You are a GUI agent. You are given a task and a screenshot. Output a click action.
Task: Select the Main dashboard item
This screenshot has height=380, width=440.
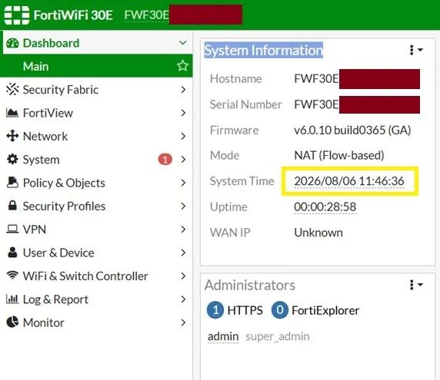coord(96,66)
